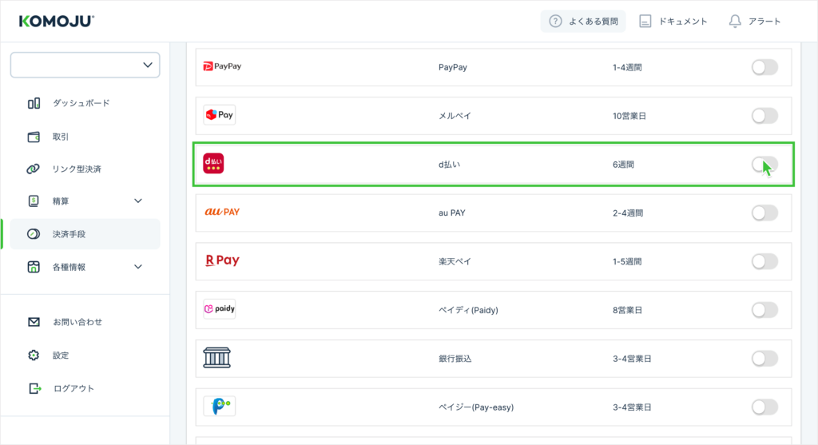Click the logout arrow icon

pos(34,388)
